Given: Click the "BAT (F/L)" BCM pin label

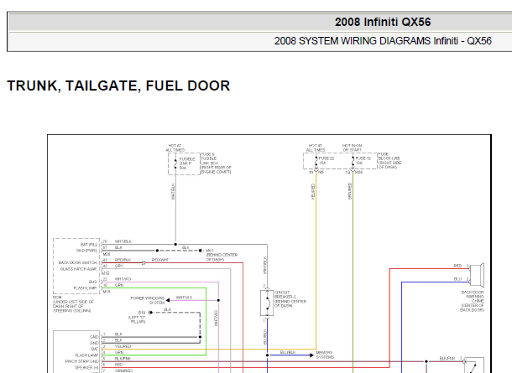Looking at the screenshot, I should (88, 245).
